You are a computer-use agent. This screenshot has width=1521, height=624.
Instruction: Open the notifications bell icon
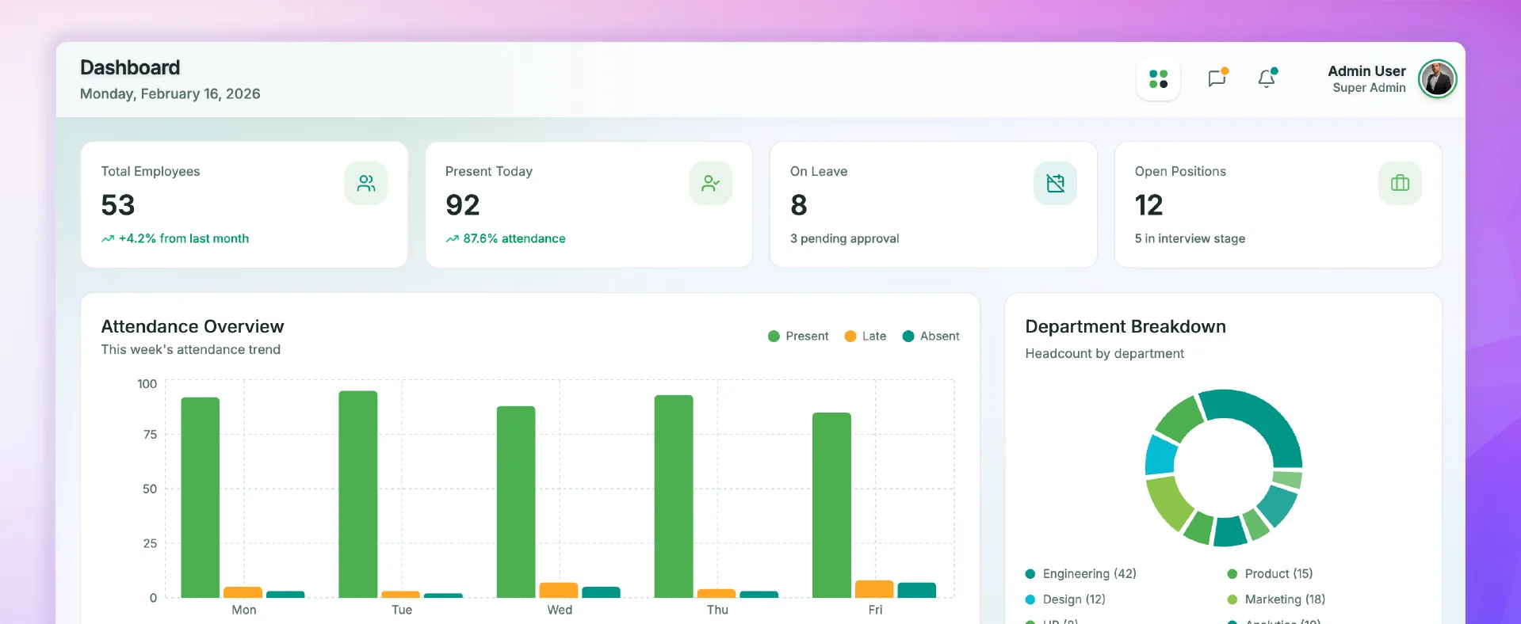tap(1267, 78)
